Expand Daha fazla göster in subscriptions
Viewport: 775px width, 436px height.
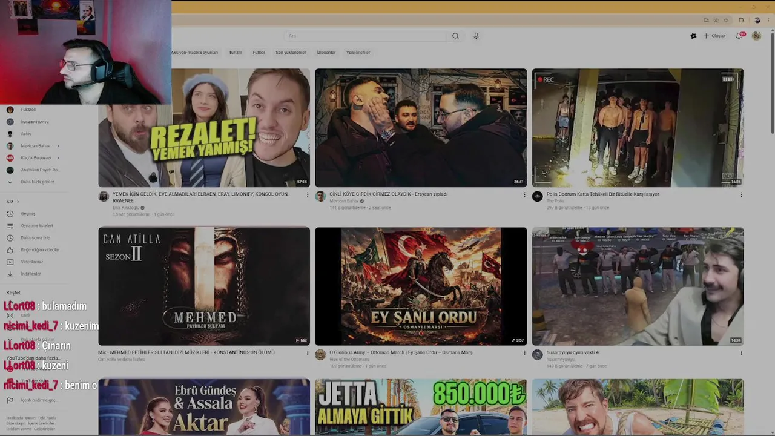click(x=31, y=182)
